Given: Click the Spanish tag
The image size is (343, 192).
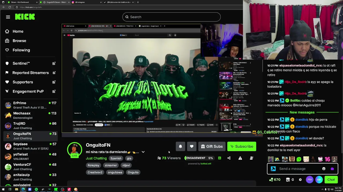Looking at the screenshot, I should coord(116,158).
